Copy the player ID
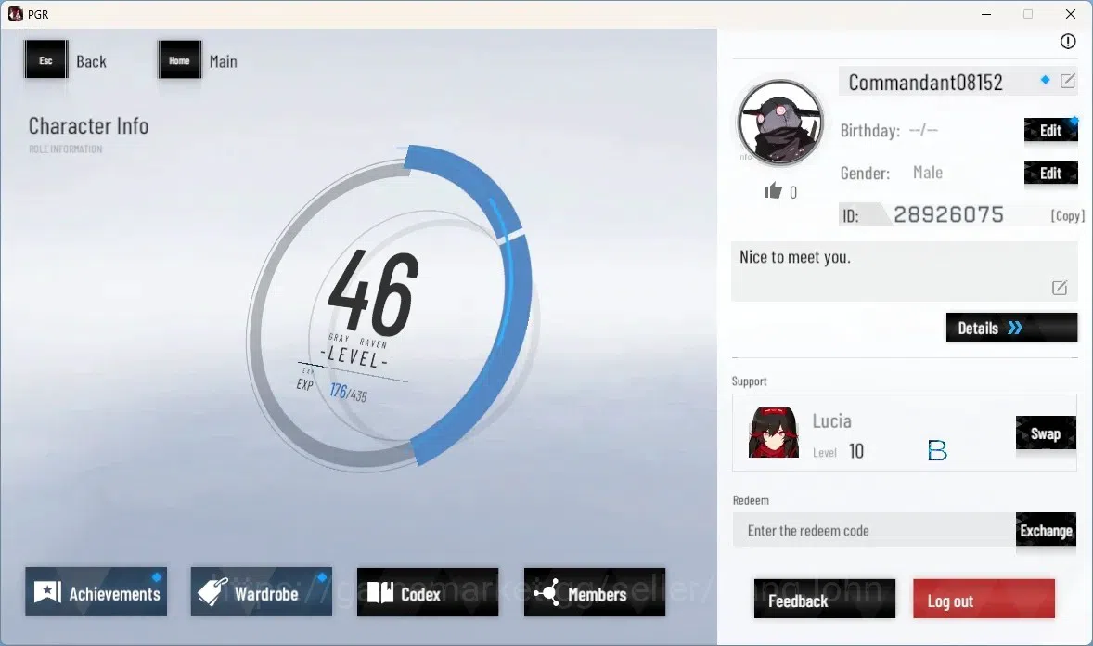The width and height of the screenshot is (1093, 646). (1067, 215)
